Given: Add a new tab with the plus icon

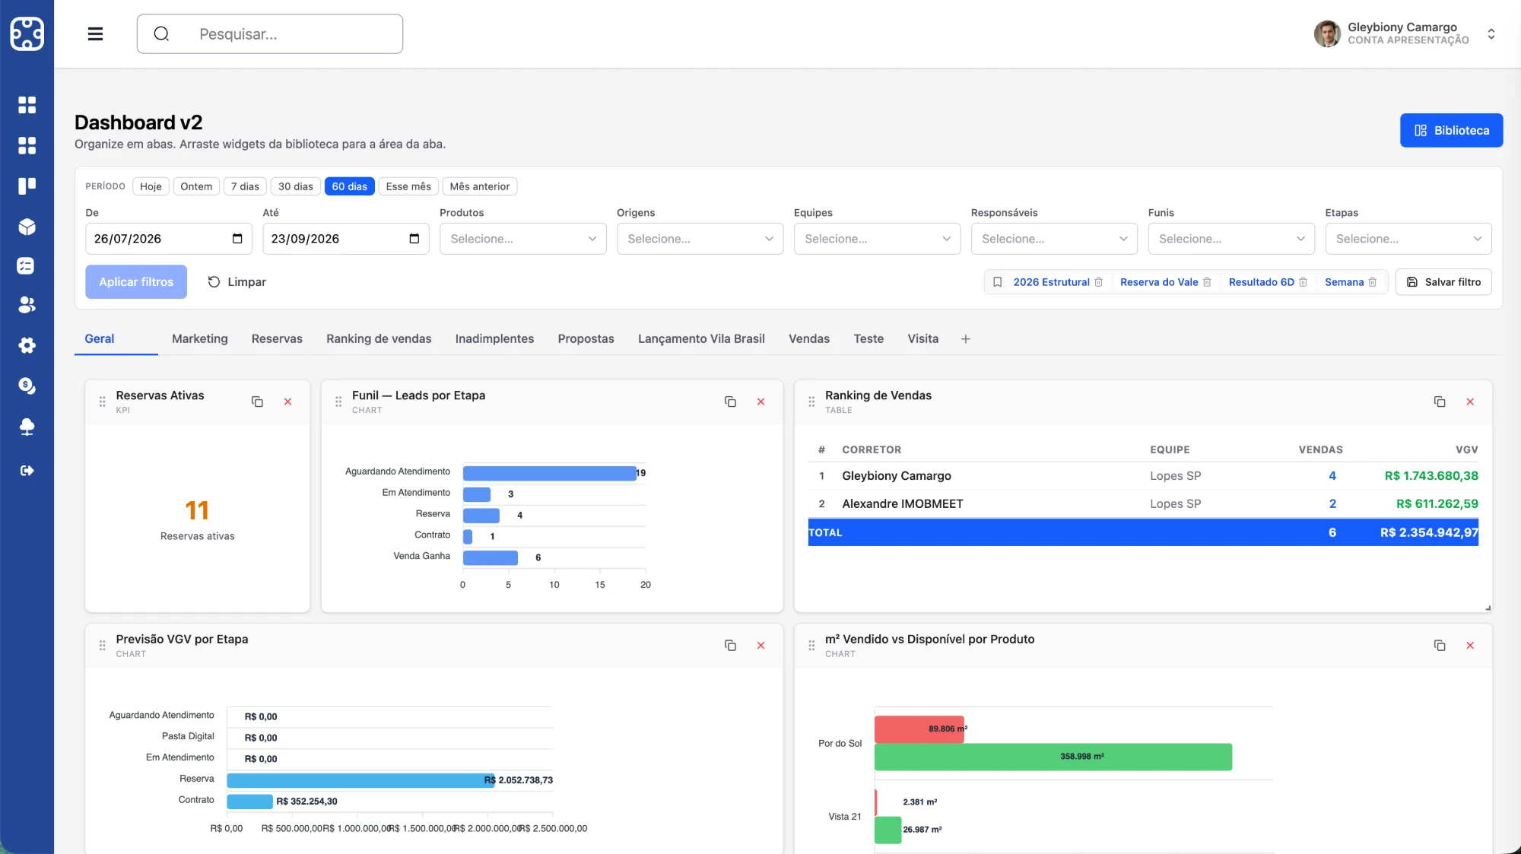Looking at the screenshot, I should point(966,339).
